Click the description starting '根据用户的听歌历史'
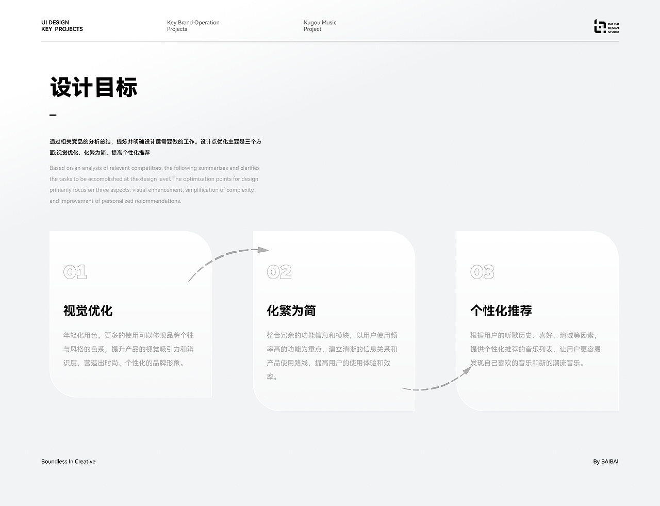Screen dimensions: 660x506 tap(535, 349)
